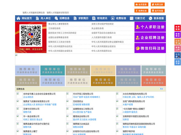The width and height of the screenshot is (181, 135).
Task: Open 镇赉县同春和医药连锁经销有限公司 listing
Action: [x=139, y=124]
